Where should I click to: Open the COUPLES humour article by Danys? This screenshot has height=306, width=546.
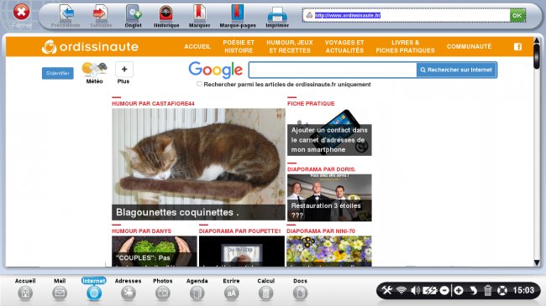pos(155,251)
